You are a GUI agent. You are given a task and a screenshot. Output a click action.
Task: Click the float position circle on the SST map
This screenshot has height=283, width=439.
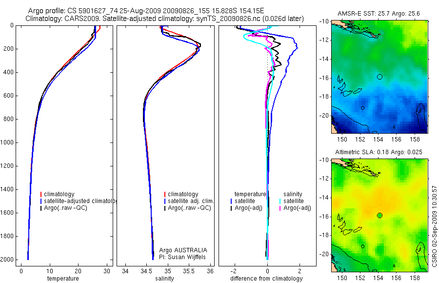coord(379,77)
